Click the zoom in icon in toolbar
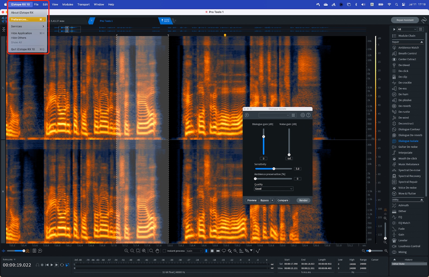This screenshot has width=429, height=277. click(126, 251)
